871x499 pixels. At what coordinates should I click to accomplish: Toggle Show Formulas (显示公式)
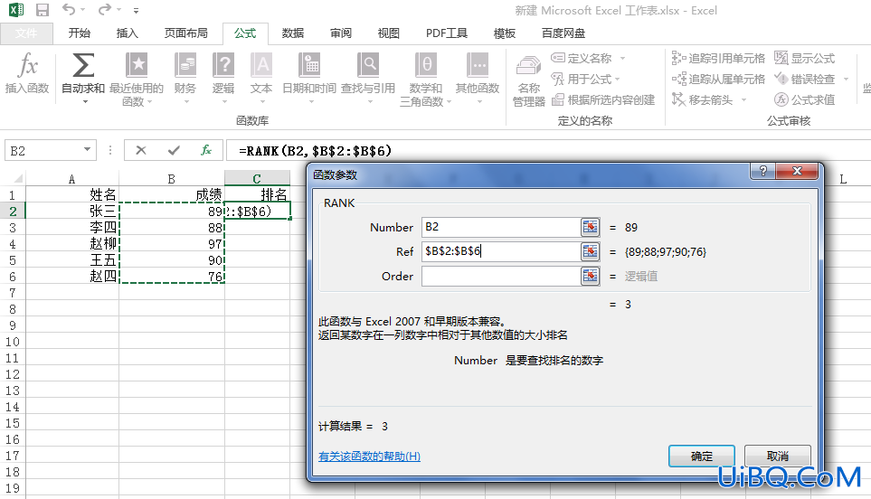click(804, 58)
